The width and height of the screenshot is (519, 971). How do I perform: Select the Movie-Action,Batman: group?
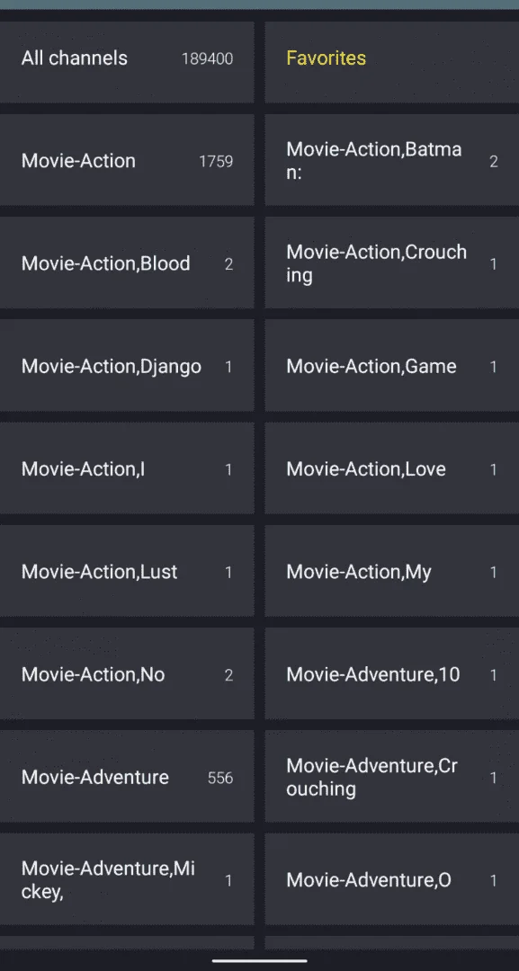(392, 160)
